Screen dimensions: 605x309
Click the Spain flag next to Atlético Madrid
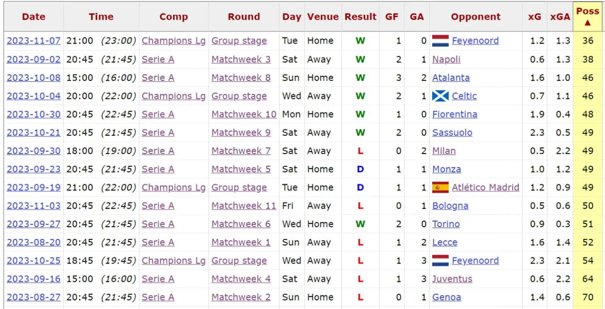[440, 187]
